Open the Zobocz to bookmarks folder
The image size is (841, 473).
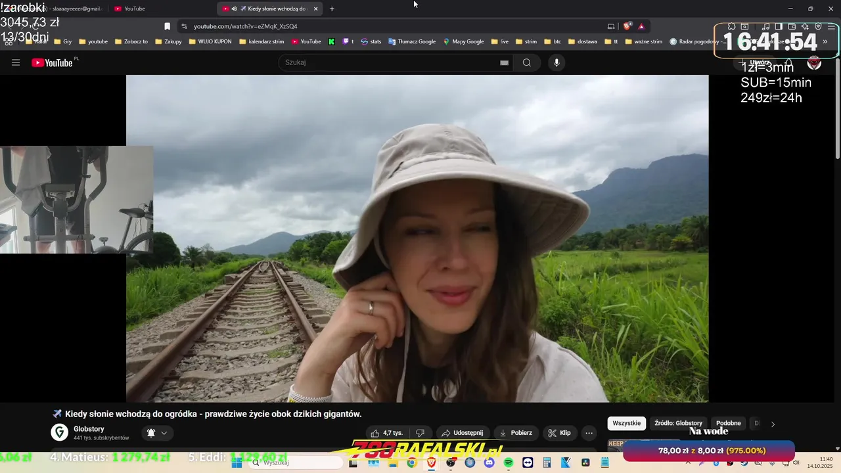131,41
